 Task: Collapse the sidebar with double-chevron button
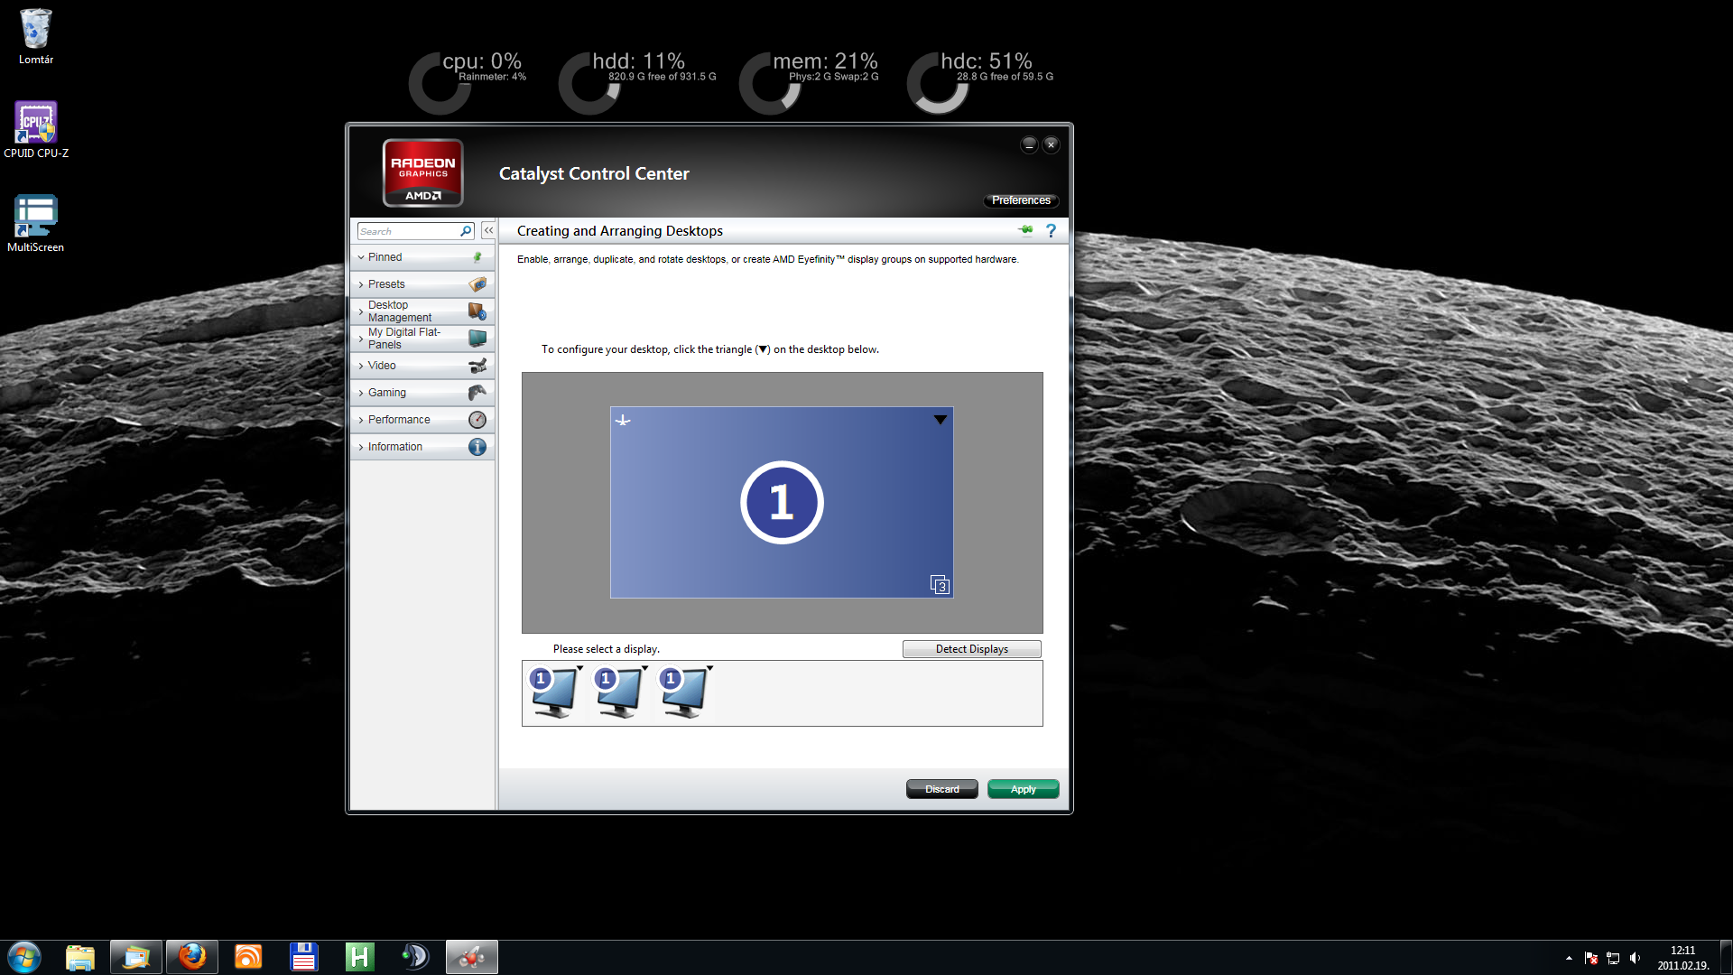click(x=488, y=231)
